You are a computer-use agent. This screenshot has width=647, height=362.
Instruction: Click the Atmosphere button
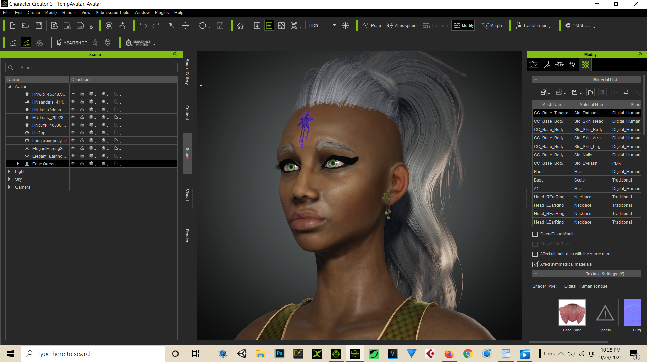402,26
